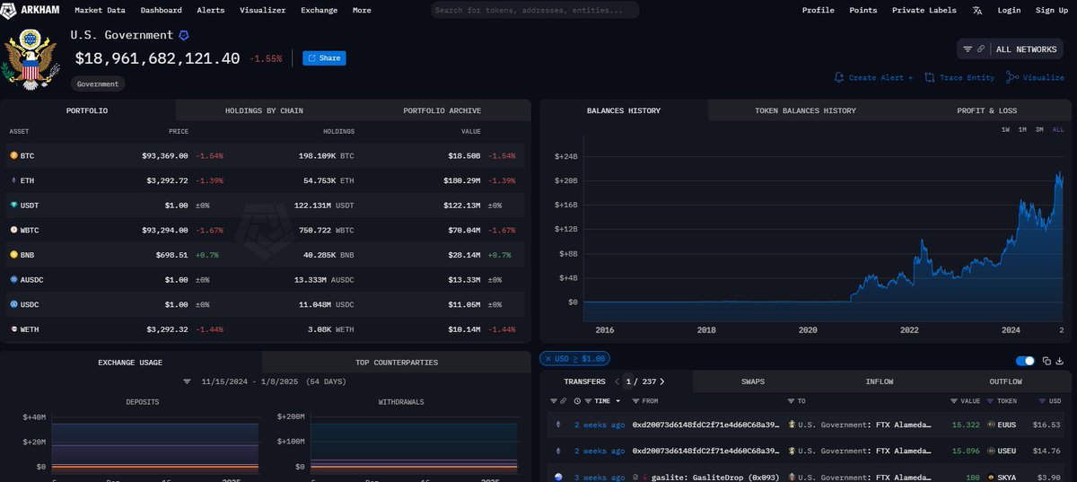The width and height of the screenshot is (1077, 482).
Task: Select the 1M chart range
Action: (x=1022, y=130)
